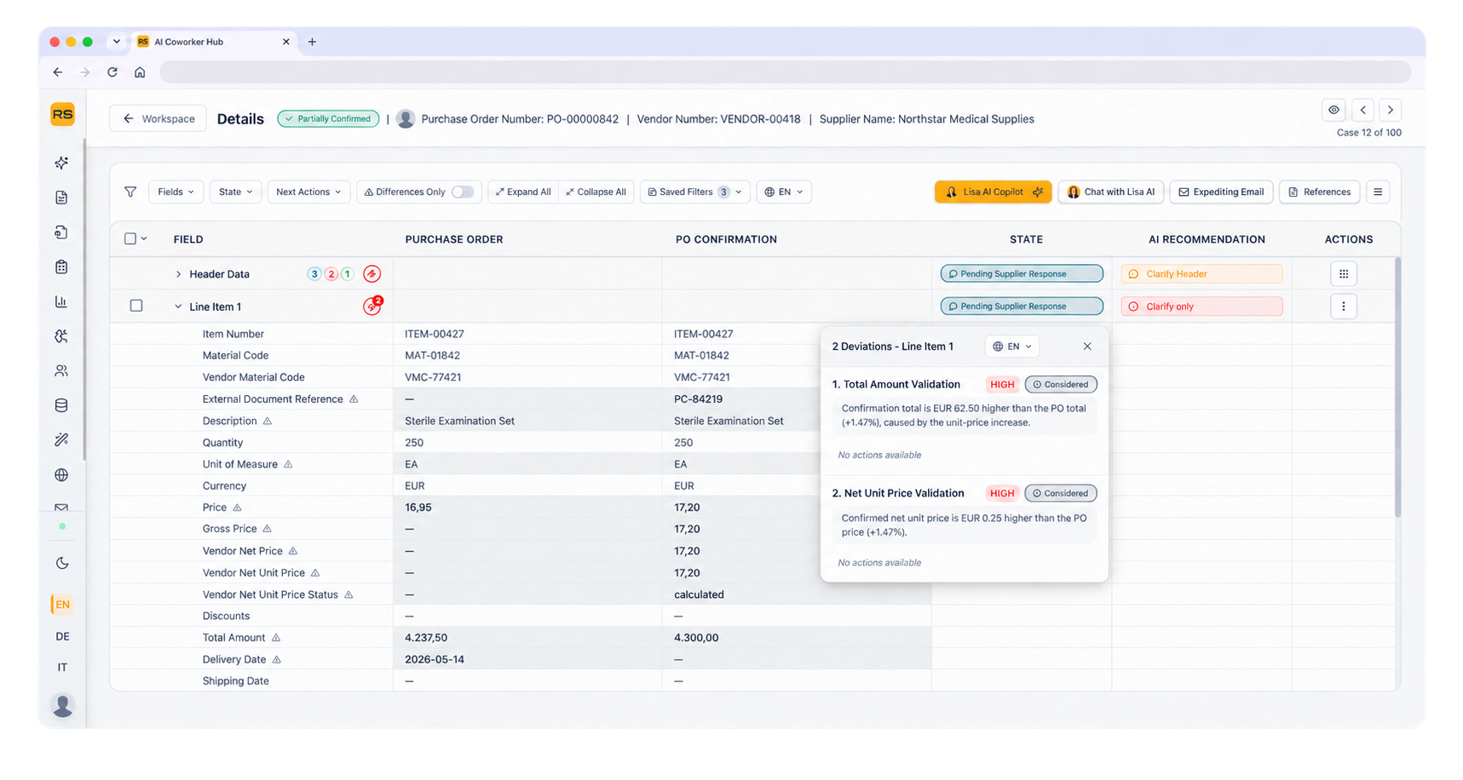Tick the select-all checkbox in table header
This screenshot has width=1463, height=780.
point(130,238)
